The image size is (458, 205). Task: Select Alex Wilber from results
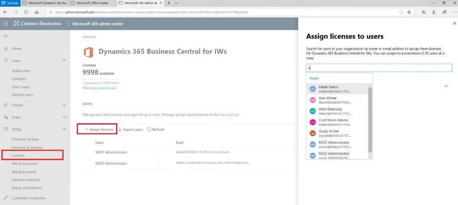[x=337, y=100]
